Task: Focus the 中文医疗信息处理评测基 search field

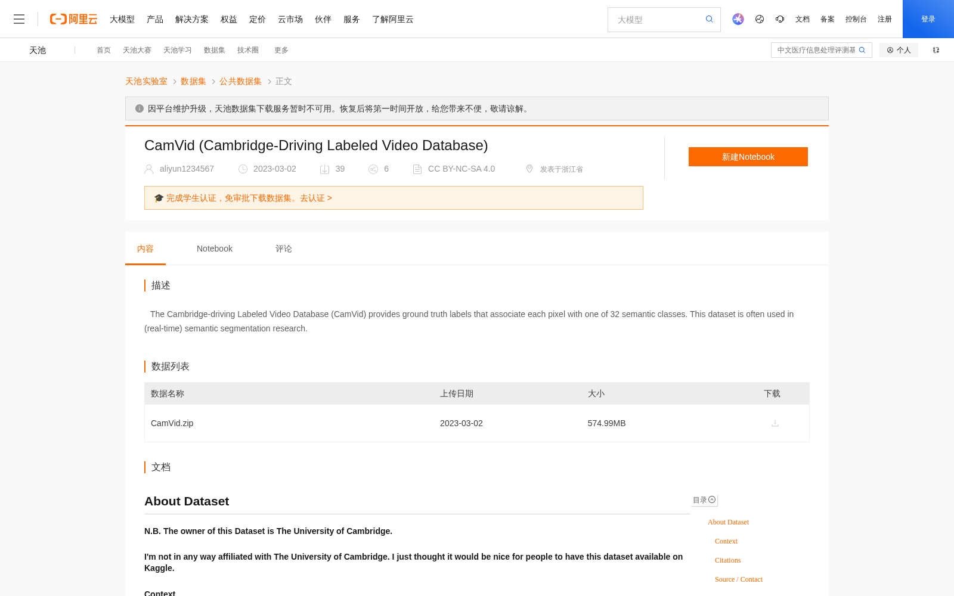Action: click(x=816, y=50)
